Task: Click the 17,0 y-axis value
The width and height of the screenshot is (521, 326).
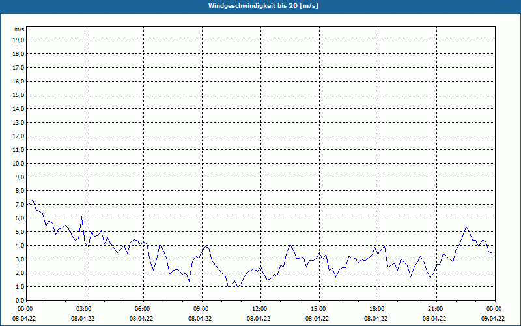Action: [19, 68]
